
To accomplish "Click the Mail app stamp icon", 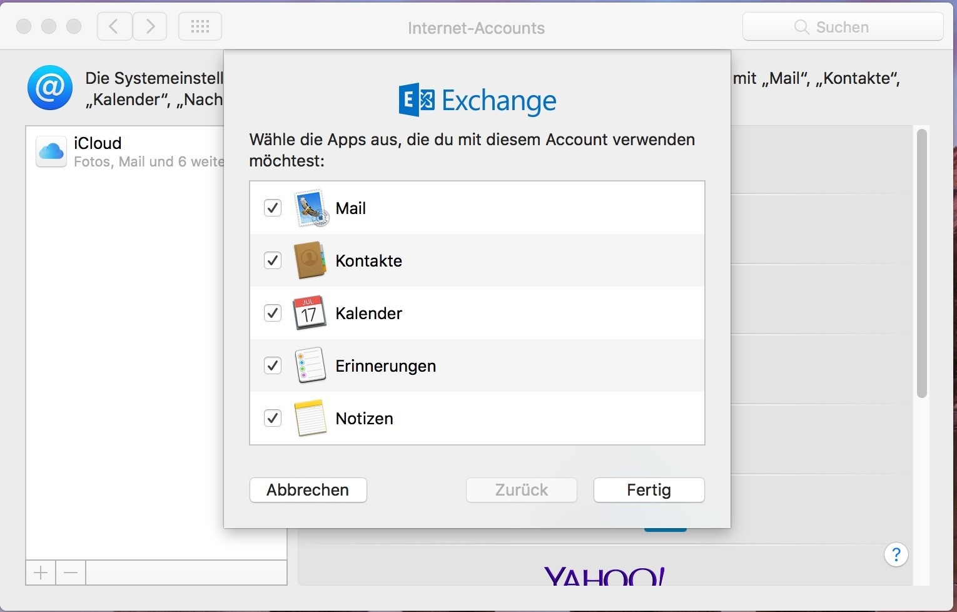I will click(x=311, y=208).
